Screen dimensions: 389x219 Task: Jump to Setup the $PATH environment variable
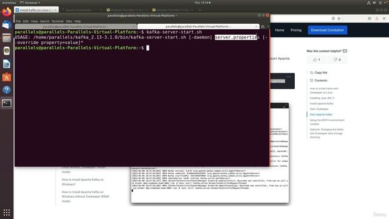point(327,122)
